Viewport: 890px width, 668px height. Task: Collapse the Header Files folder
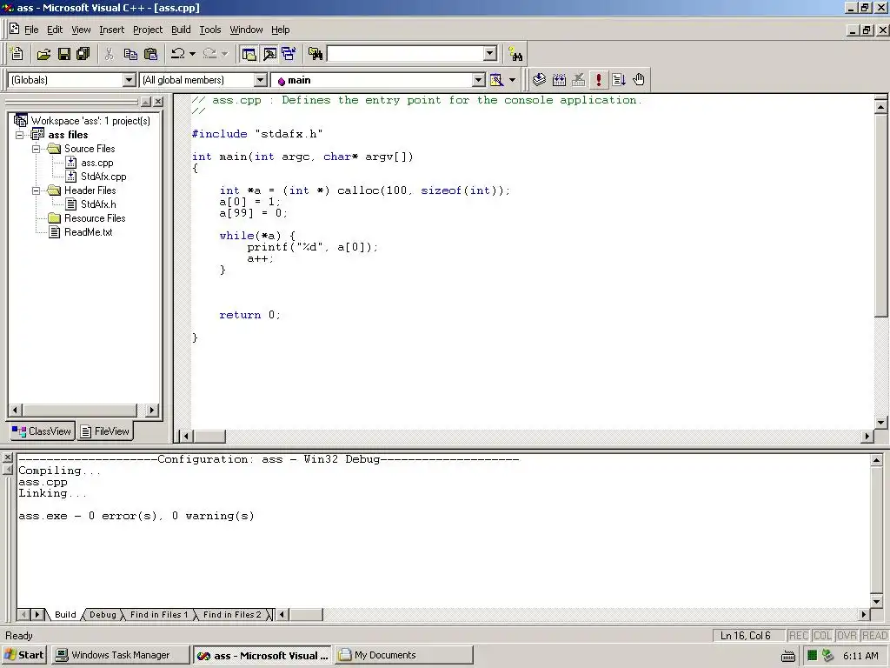point(37,190)
